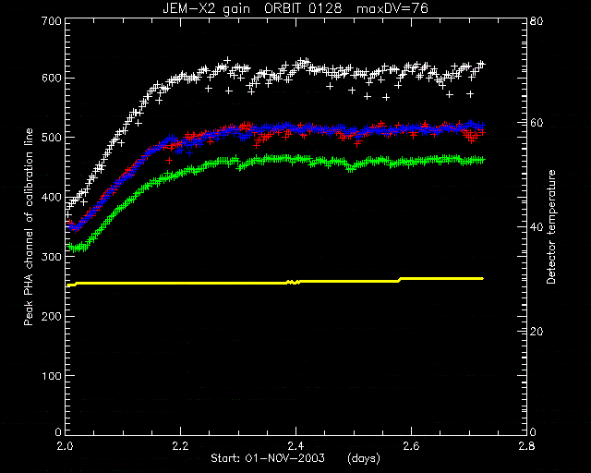Click the yellow temperature line's step near 2.6
The height and width of the screenshot is (473, 591).
(400, 280)
